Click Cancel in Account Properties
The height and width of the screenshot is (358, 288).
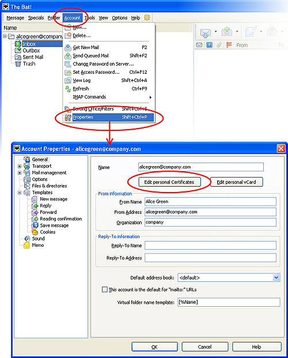205,347
